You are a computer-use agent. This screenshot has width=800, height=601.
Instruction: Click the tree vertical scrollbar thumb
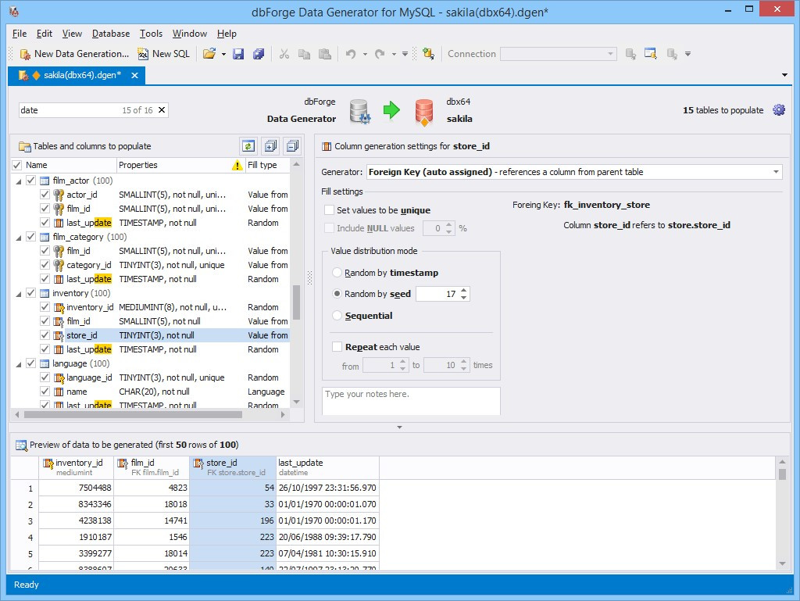[296, 302]
